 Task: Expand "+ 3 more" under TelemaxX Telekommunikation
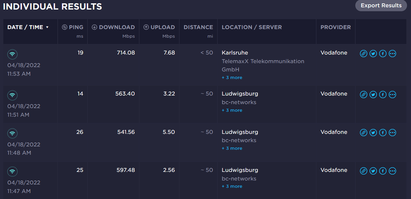point(232,78)
